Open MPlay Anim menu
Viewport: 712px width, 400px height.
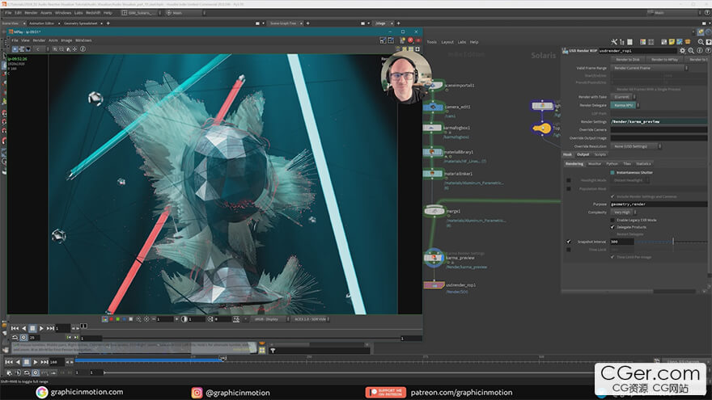pos(53,40)
